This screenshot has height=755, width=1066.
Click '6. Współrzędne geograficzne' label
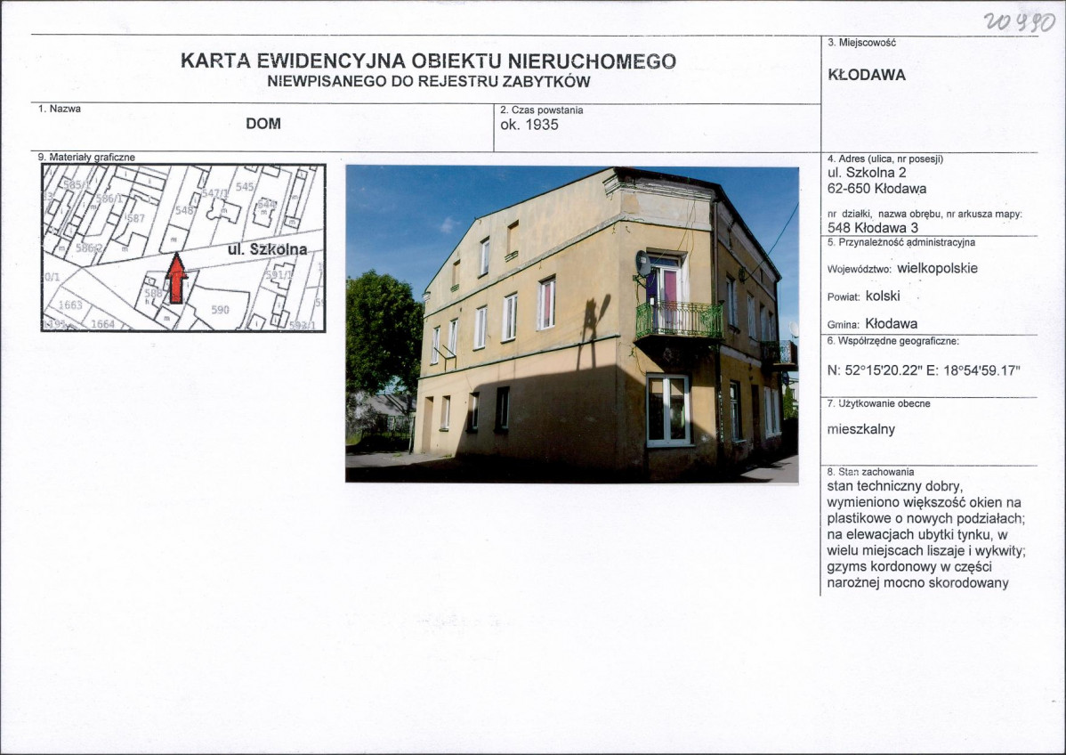pyautogui.click(x=892, y=342)
